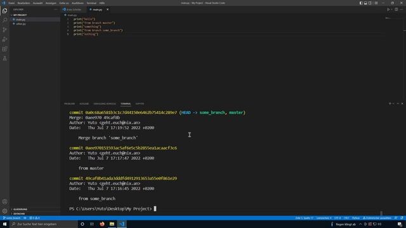This screenshot has height=228, width=406.
Task: Open the Search view in activity bar
Action: [x=4, y=20]
